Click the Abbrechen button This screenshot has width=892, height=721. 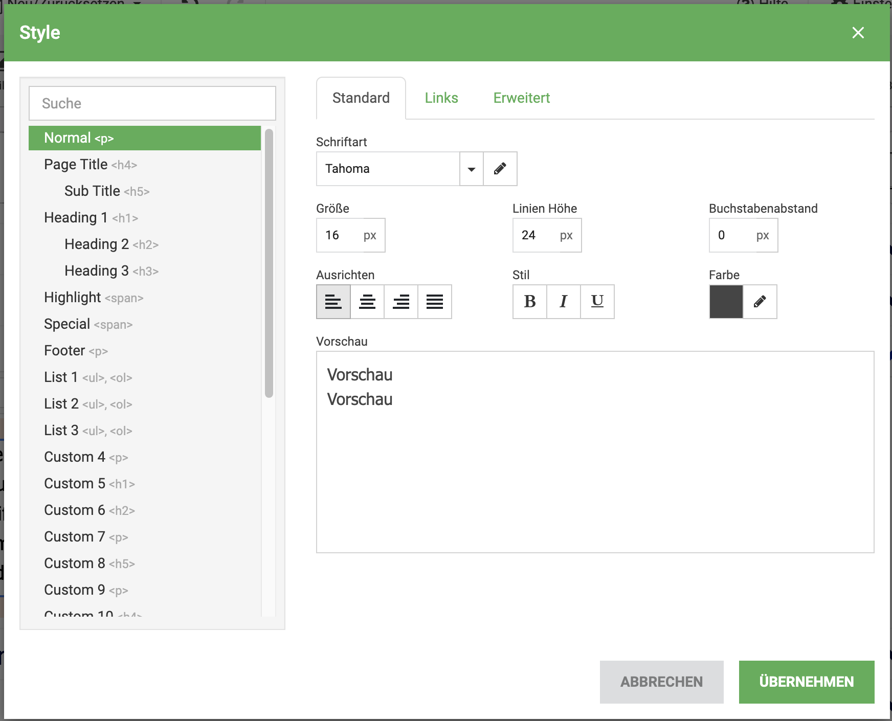[661, 682]
